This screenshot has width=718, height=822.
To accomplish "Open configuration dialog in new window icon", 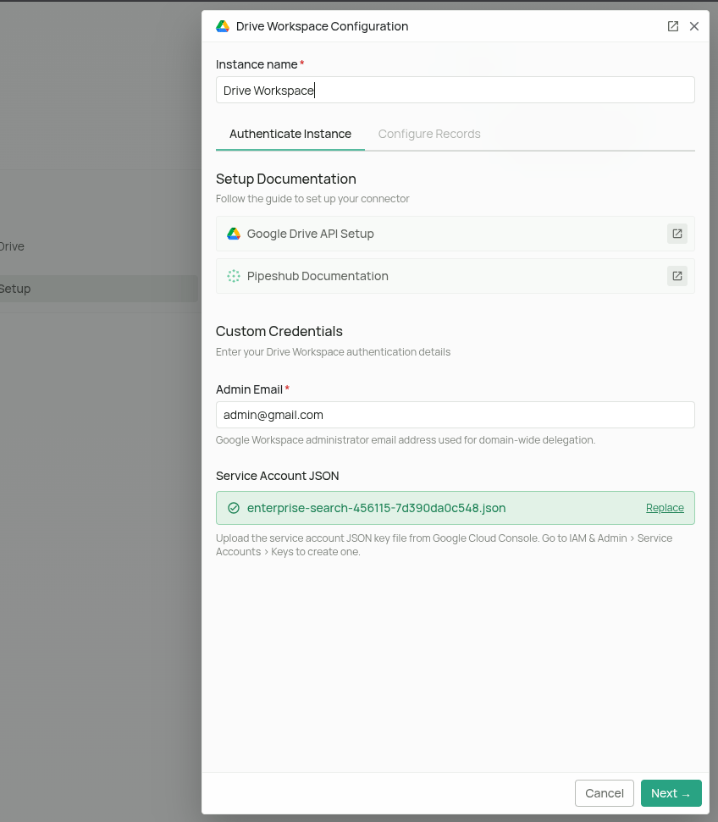I will pos(673,26).
